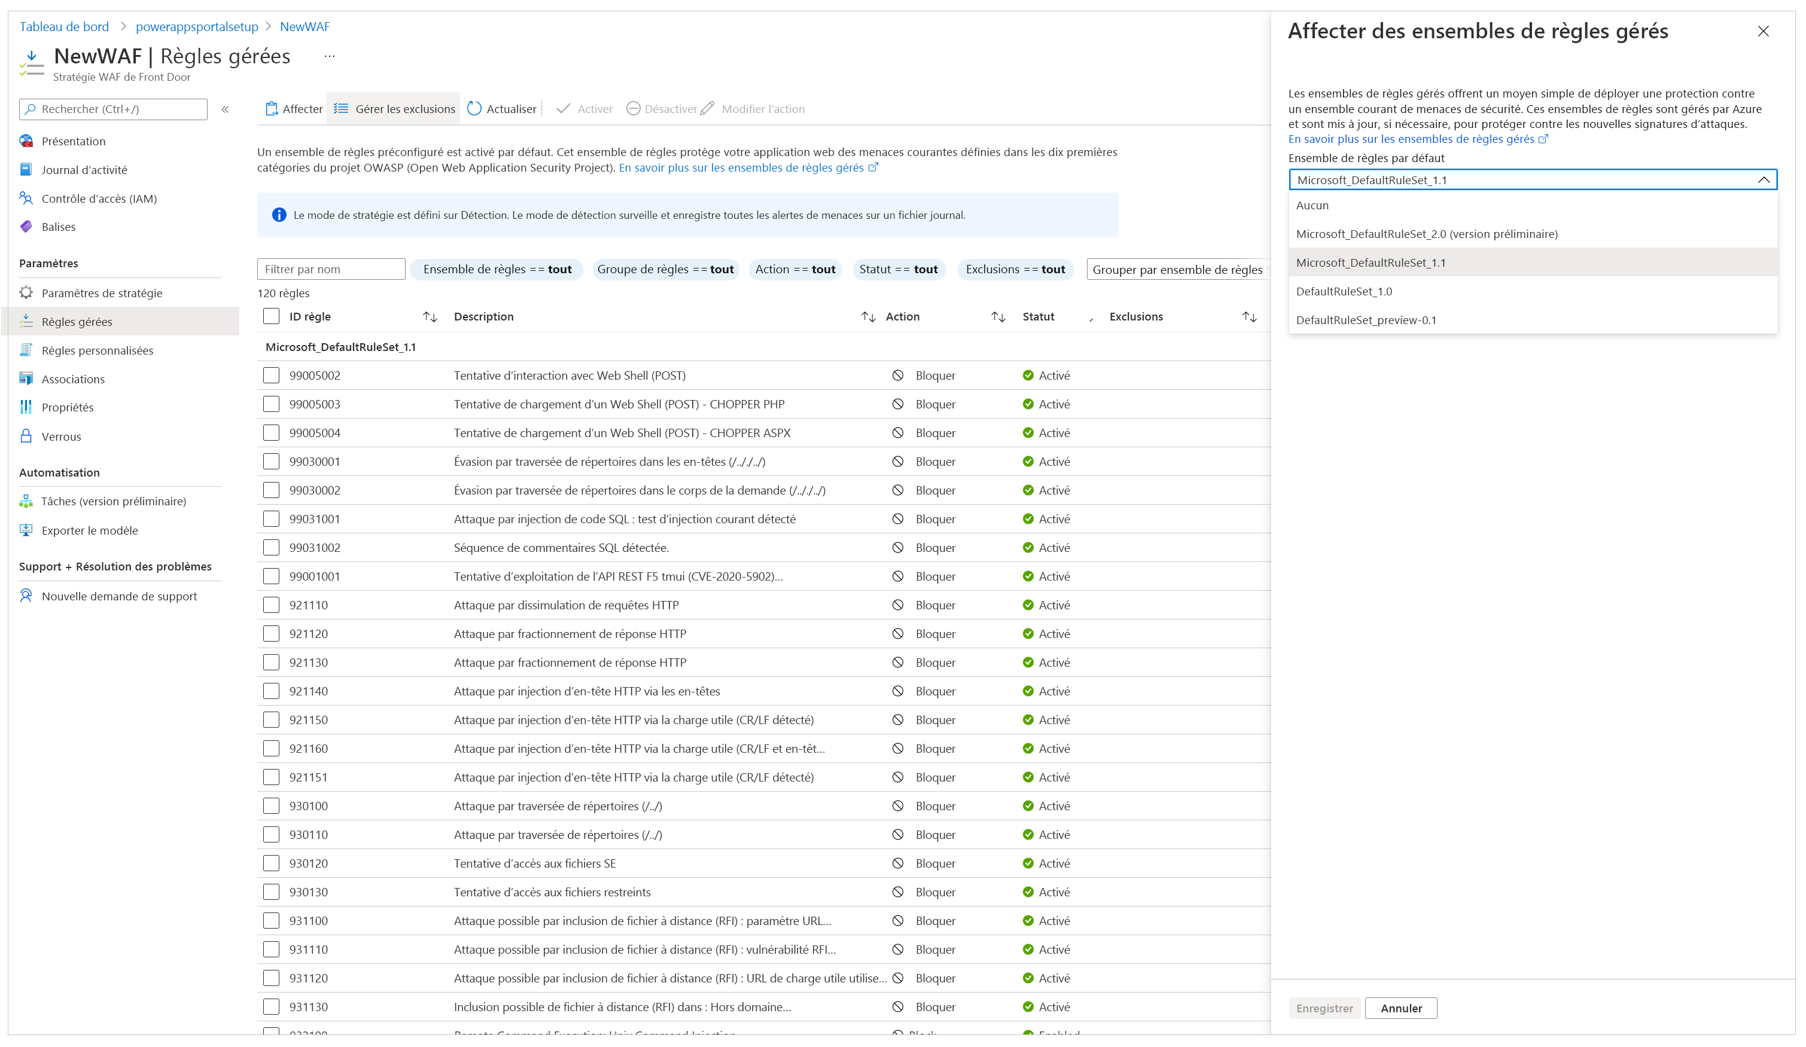The height and width of the screenshot is (1047, 1806).
Task: Select Aucun in rule set list
Action: pos(1533,206)
